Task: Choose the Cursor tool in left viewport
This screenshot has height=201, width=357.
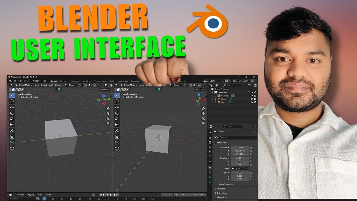Action: click(12, 101)
